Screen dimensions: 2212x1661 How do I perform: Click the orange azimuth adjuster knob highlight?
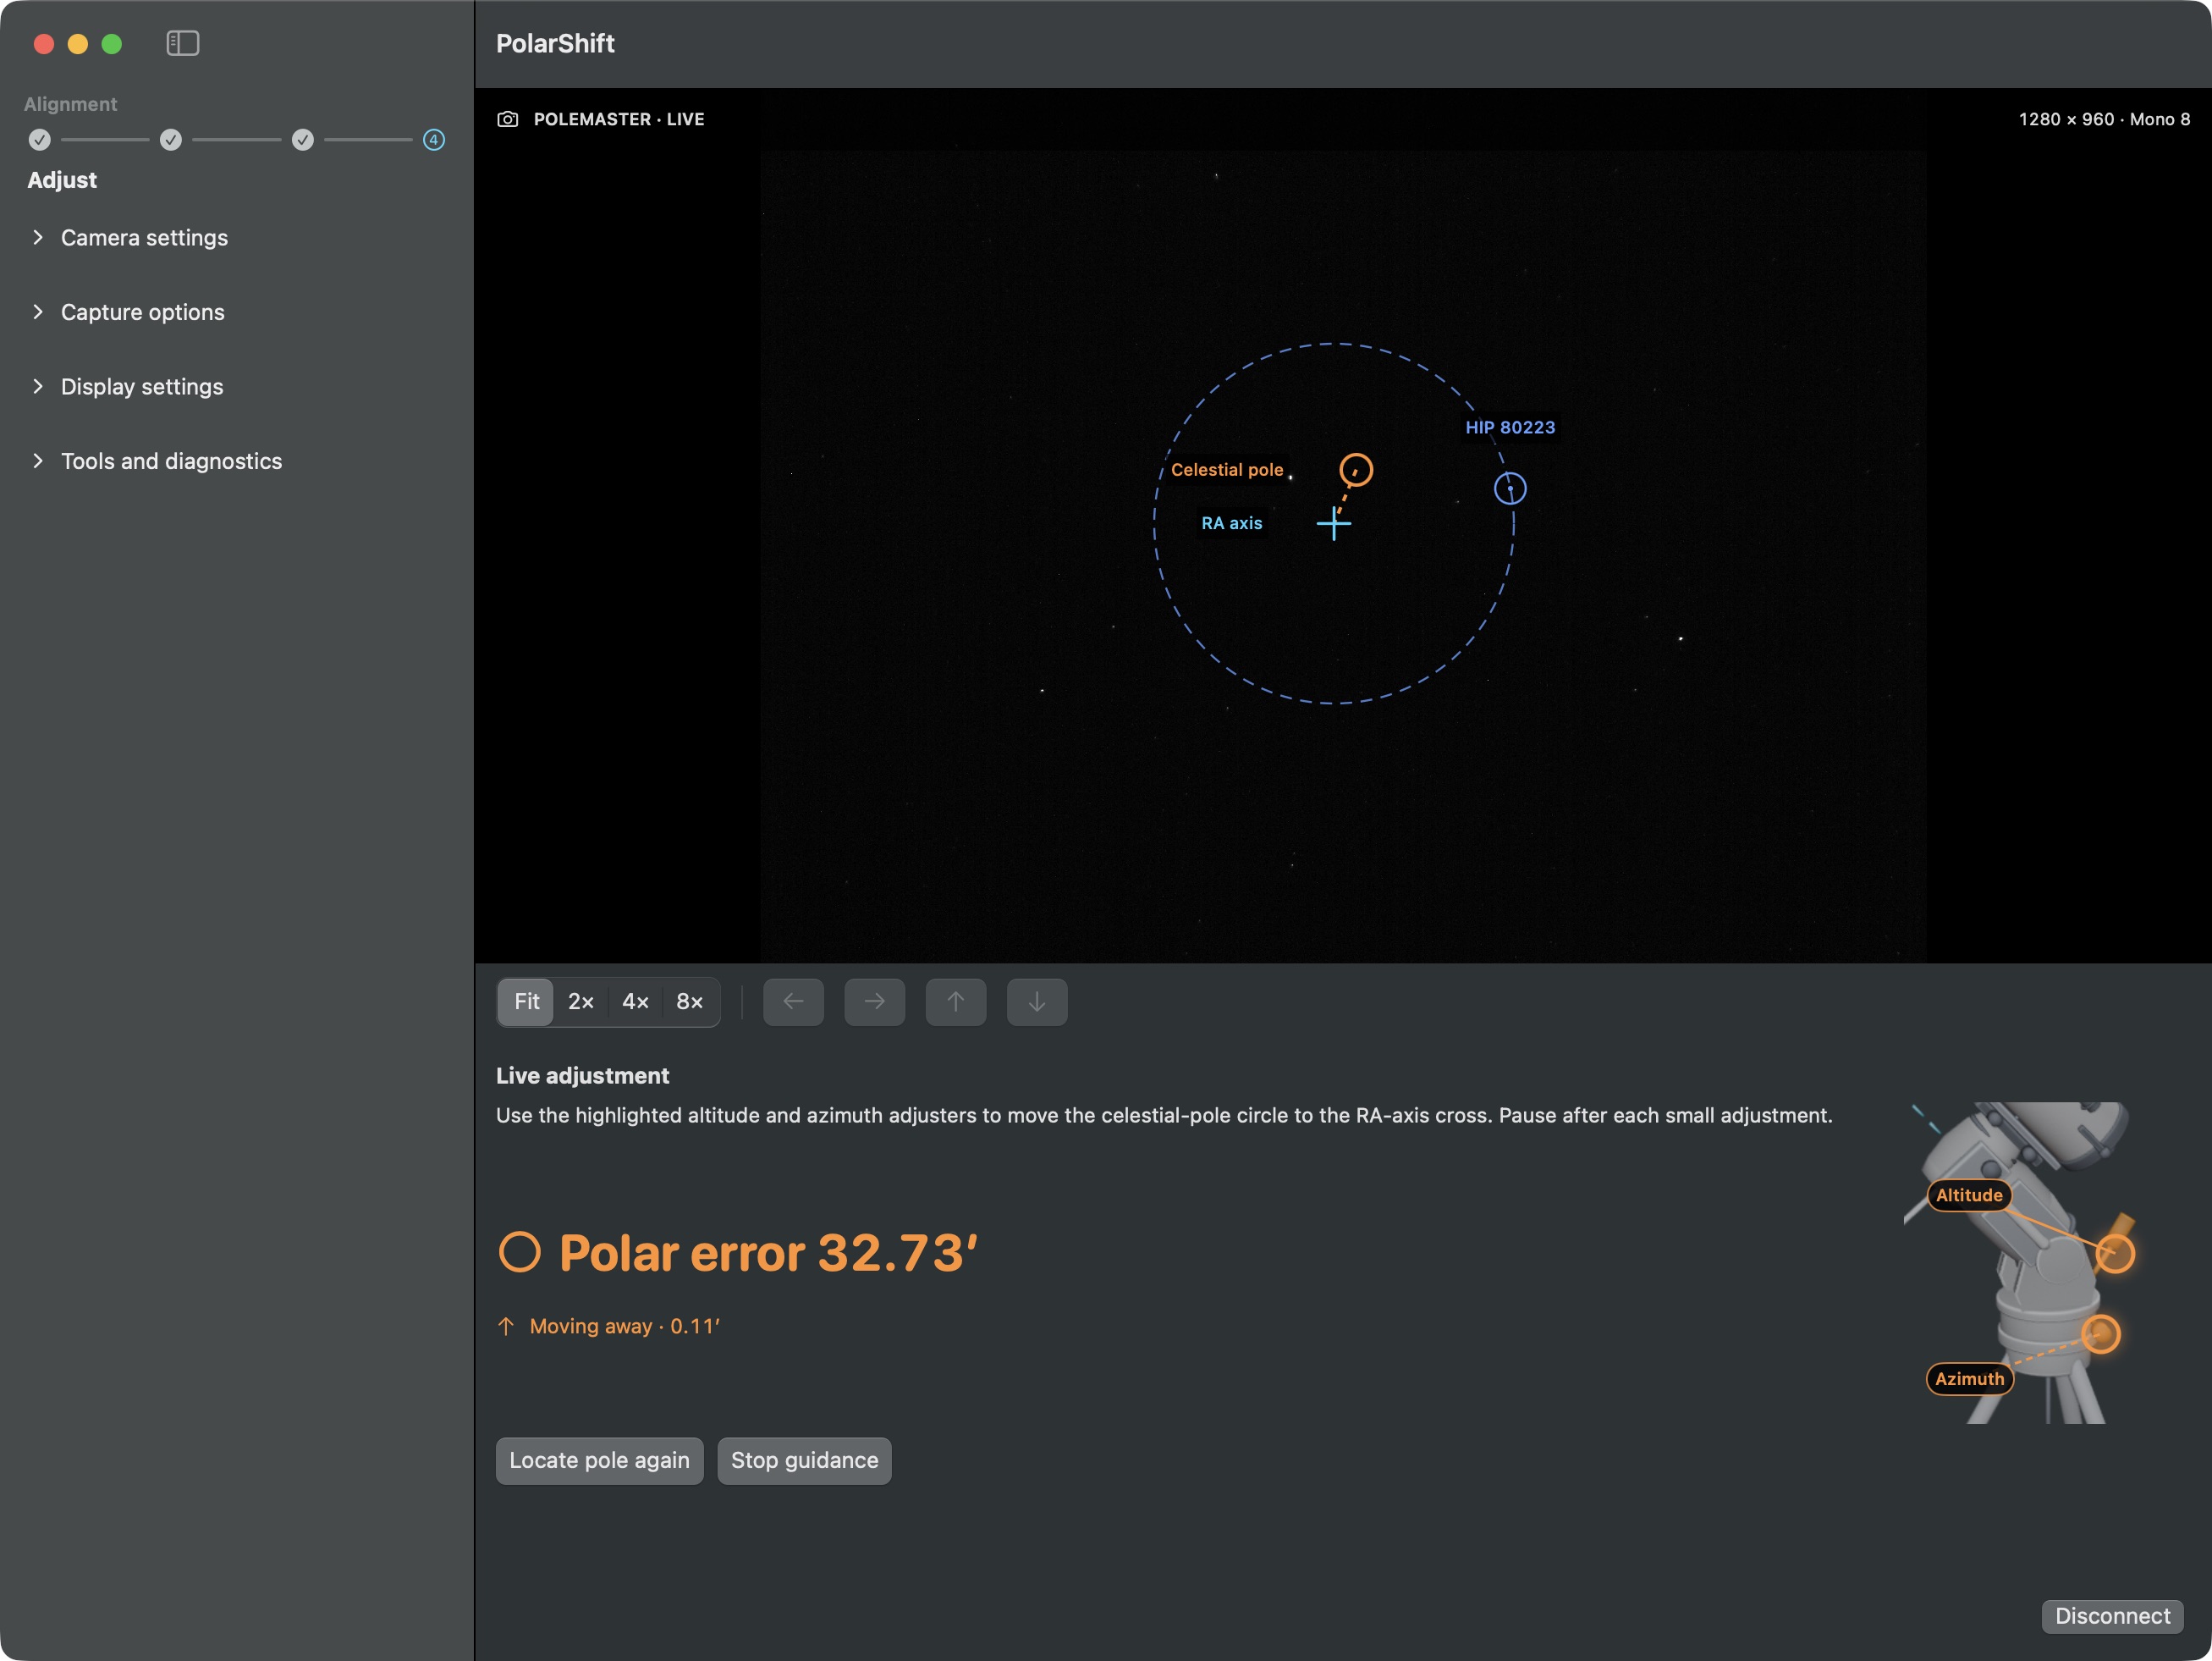[2100, 1333]
